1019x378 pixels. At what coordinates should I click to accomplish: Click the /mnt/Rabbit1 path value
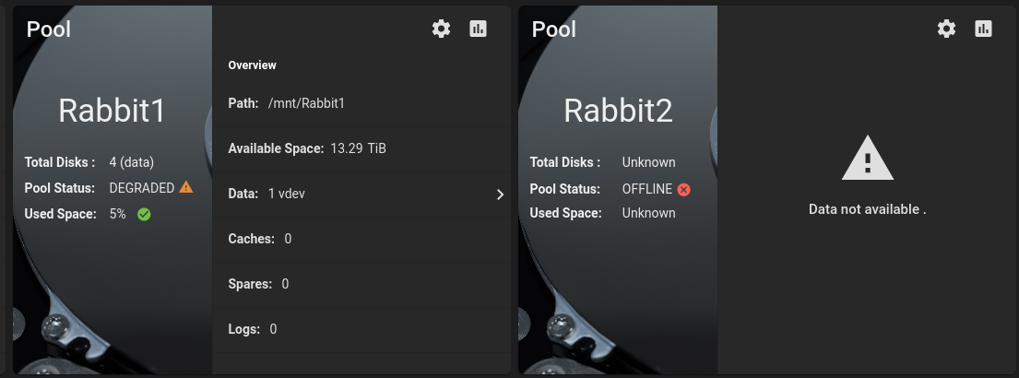tap(306, 103)
